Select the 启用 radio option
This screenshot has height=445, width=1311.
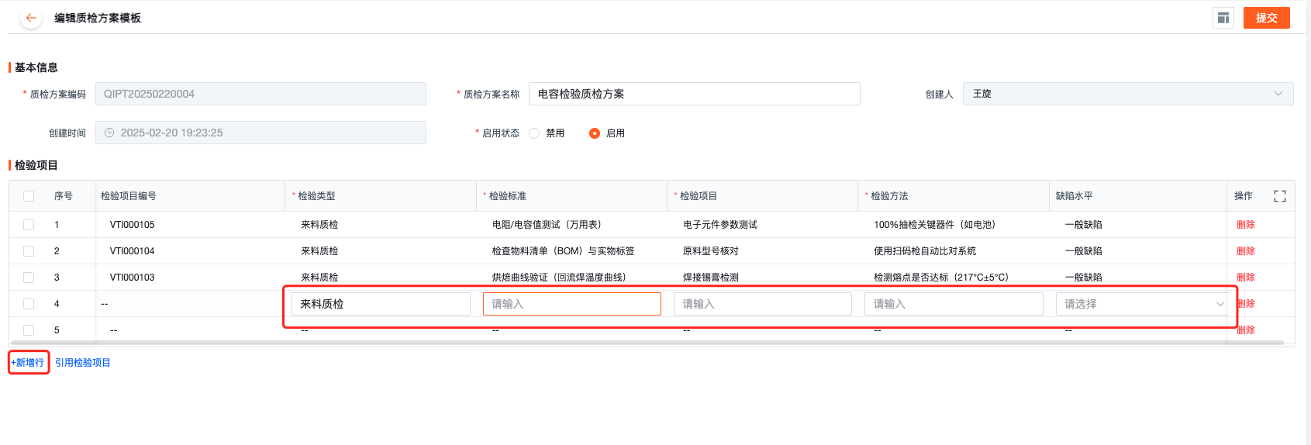point(595,133)
